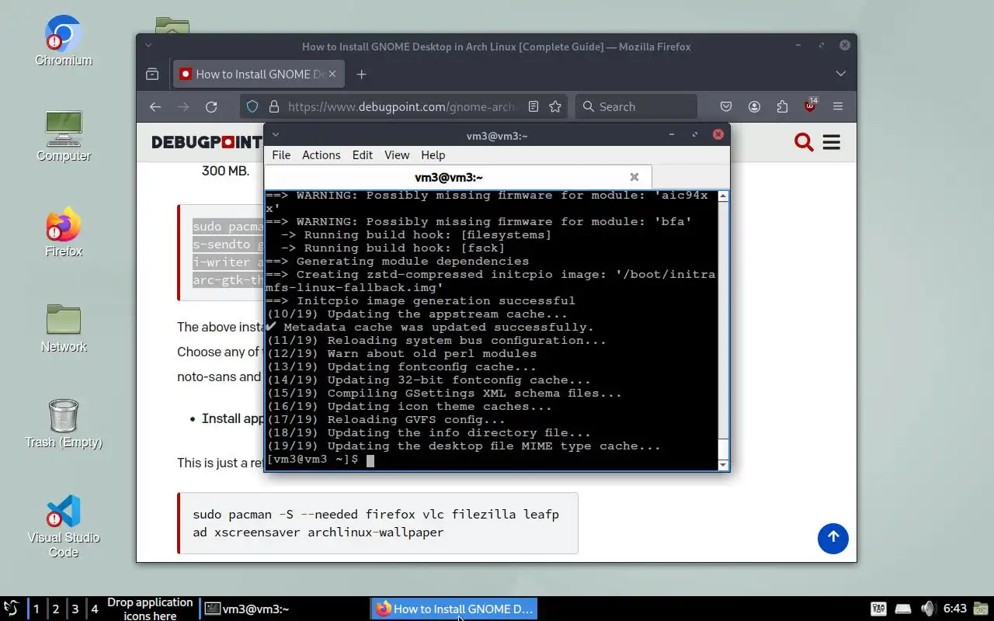The image size is (994, 621).
Task: Click the DEBUGPOINT site logo
Action: (x=207, y=142)
